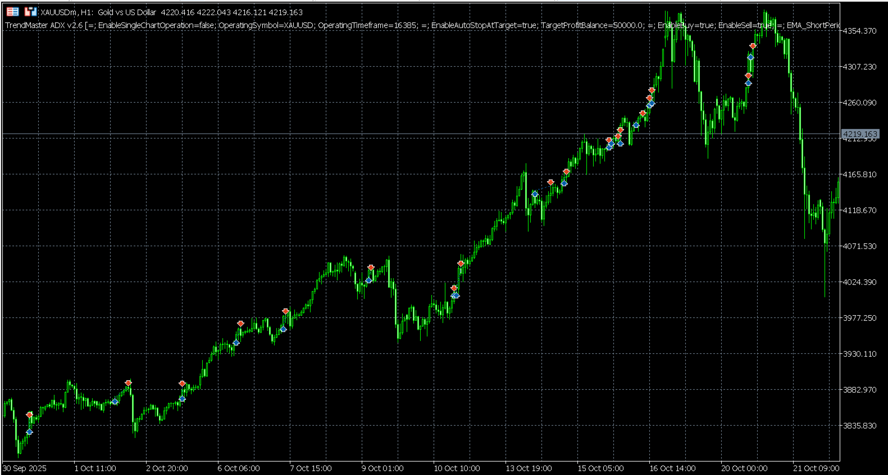The width and height of the screenshot is (888, 475).
Task: Select the highest red sell arrow on the chart
Action: 753,46
